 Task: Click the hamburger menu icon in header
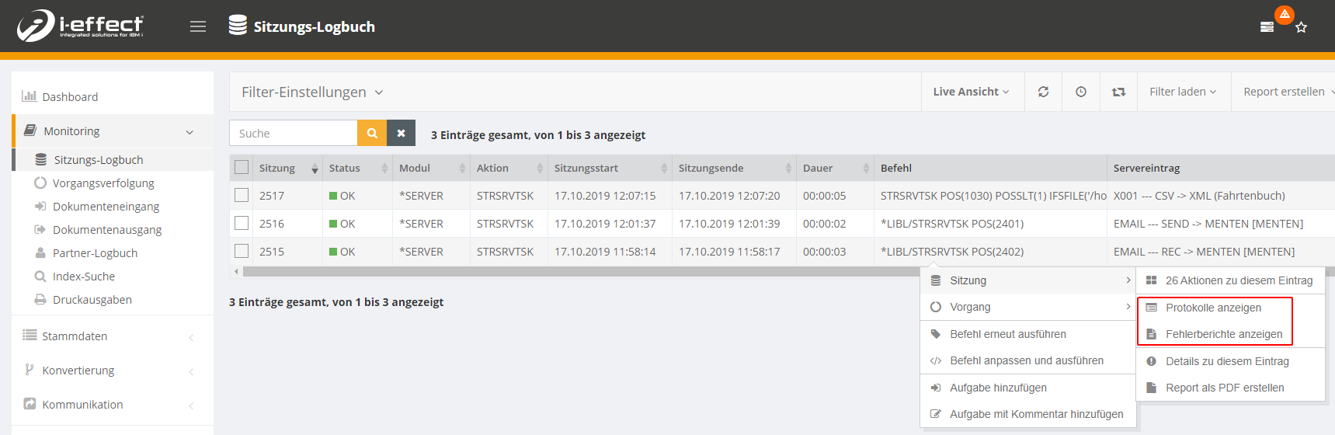coord(198,26)
